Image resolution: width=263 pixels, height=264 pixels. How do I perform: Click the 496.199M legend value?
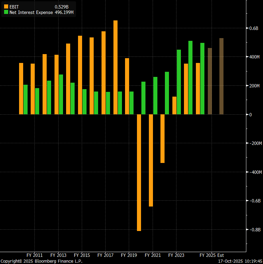64,12
